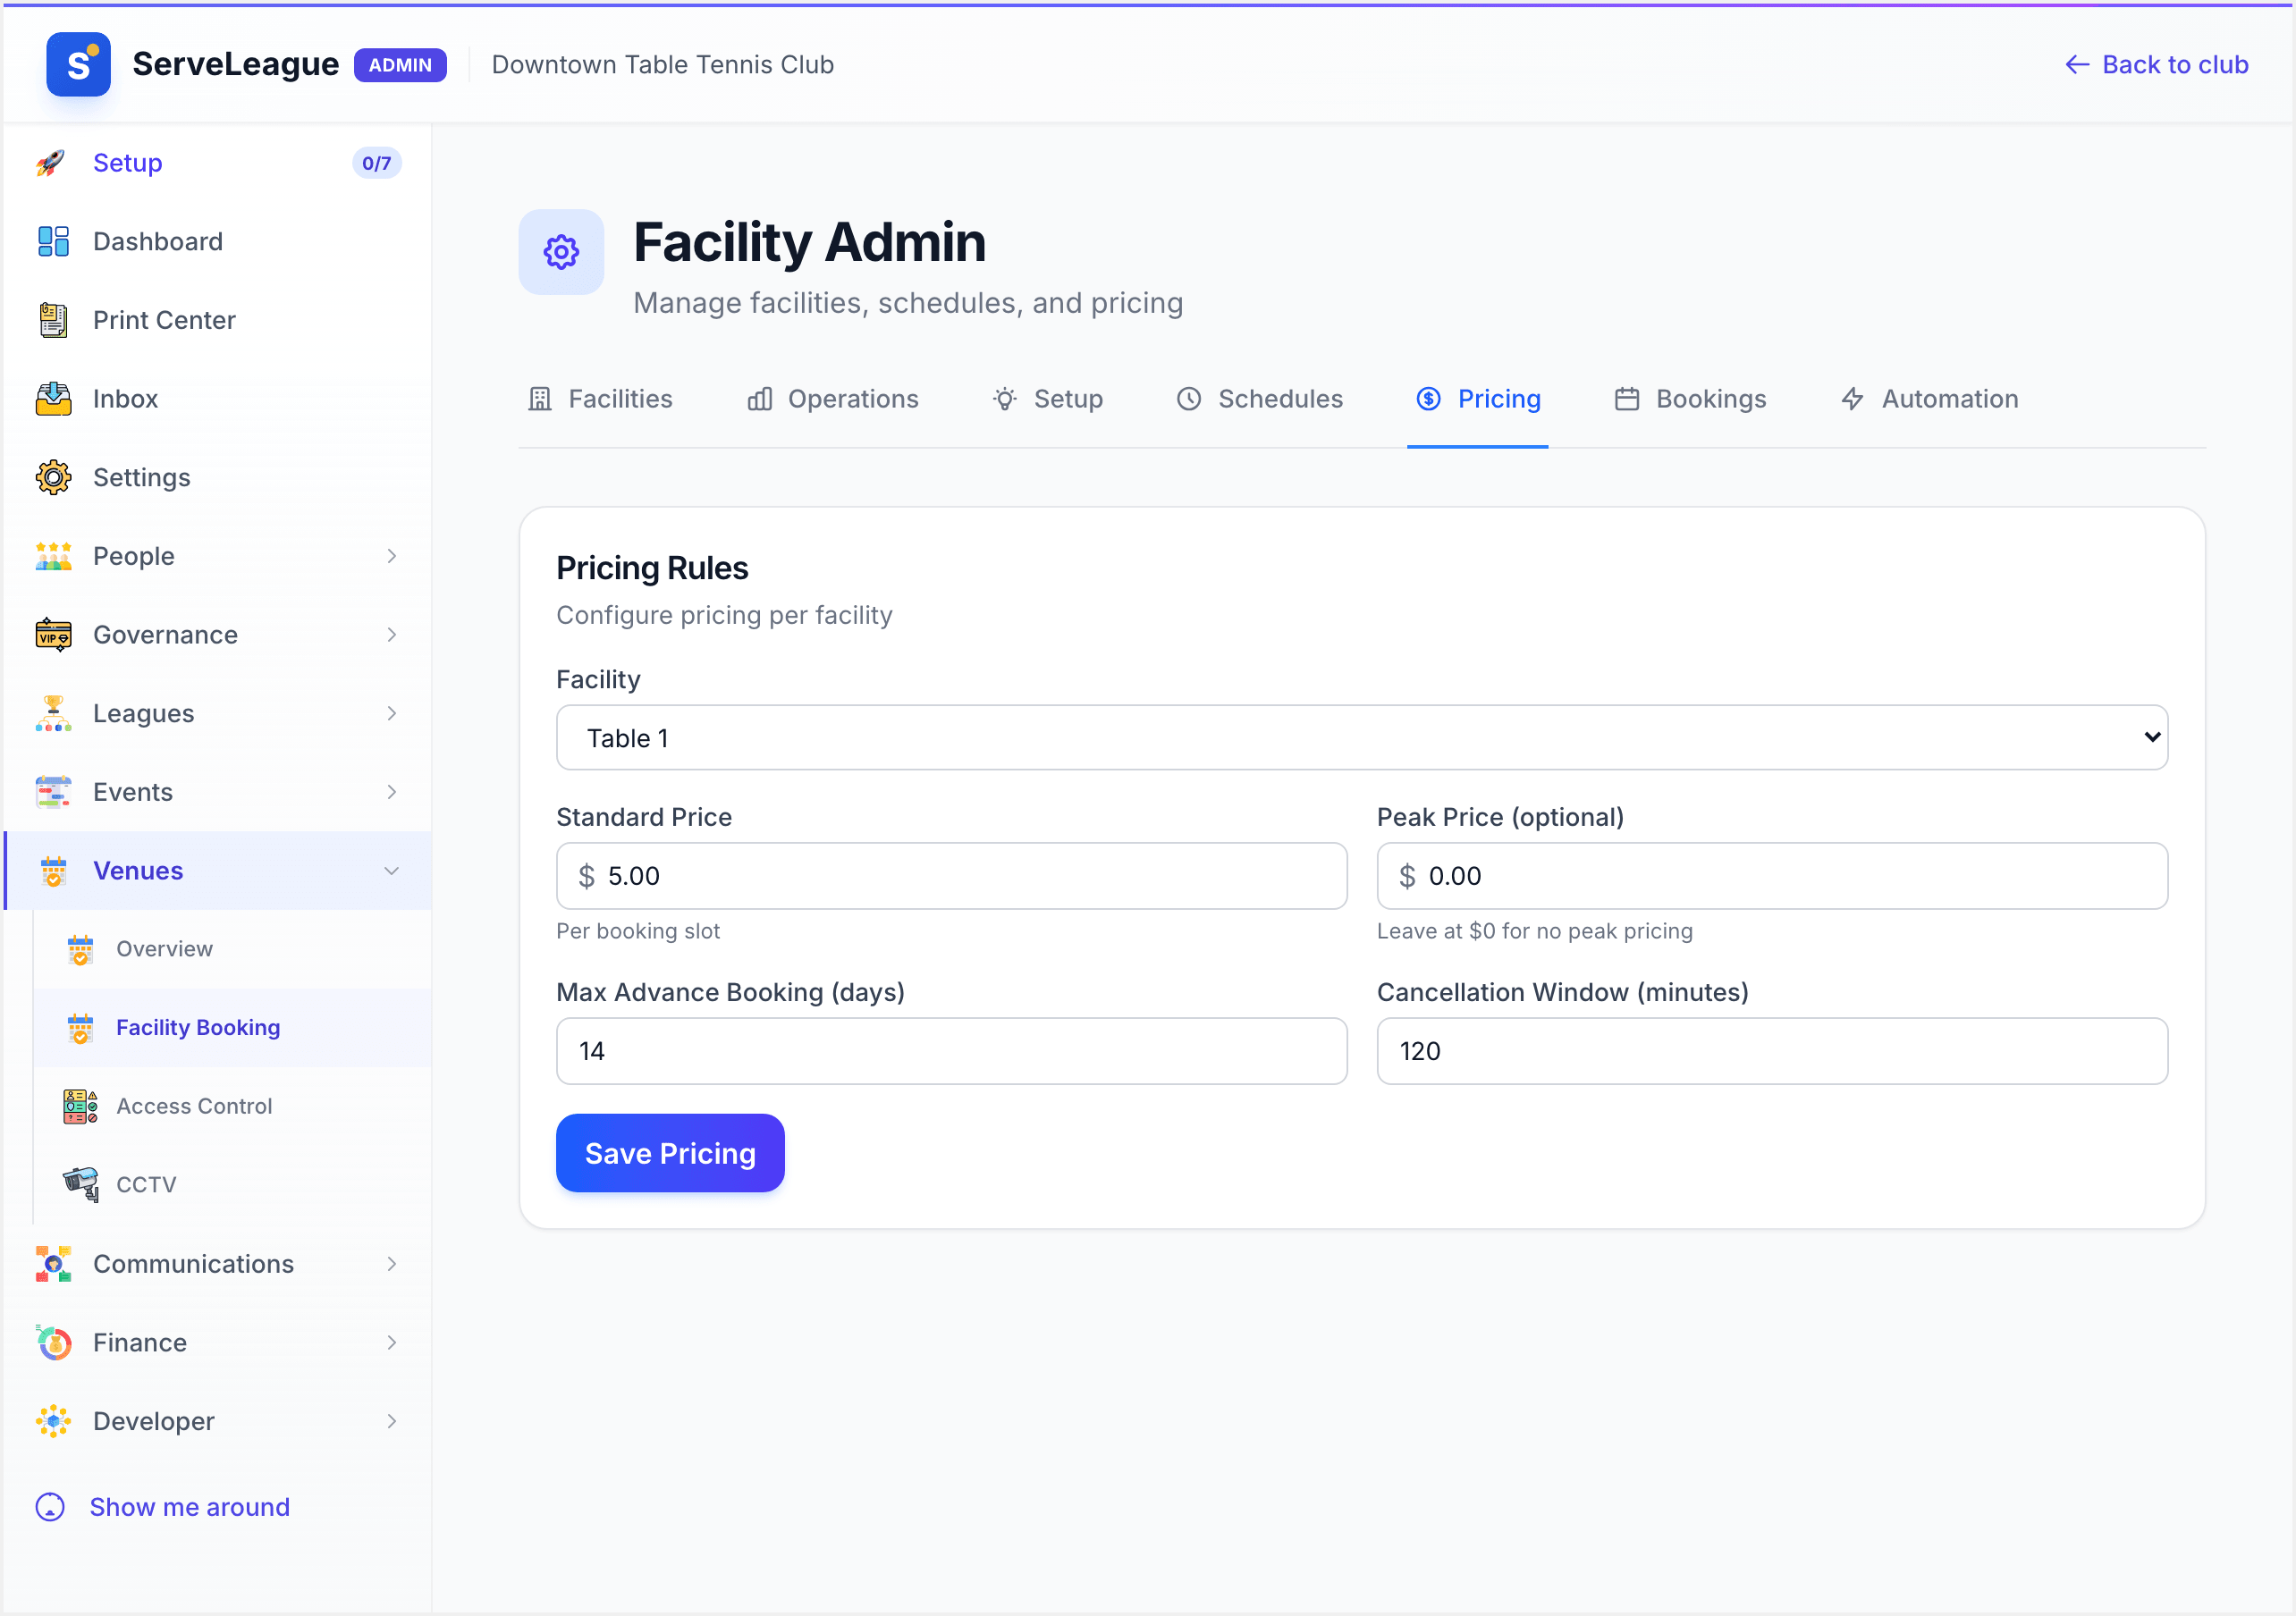The height and width of the screenshot is (1616, 2296).
Task: Switch to the Bookings tab
Action: (x=1691, y=399)
